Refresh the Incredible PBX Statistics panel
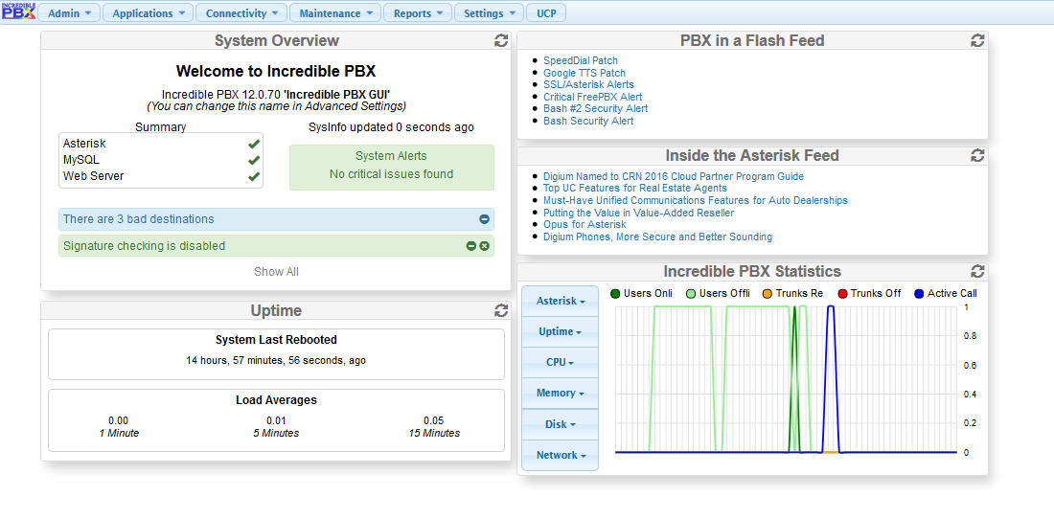Viewport: 1054px width, 519px height. 977,271
